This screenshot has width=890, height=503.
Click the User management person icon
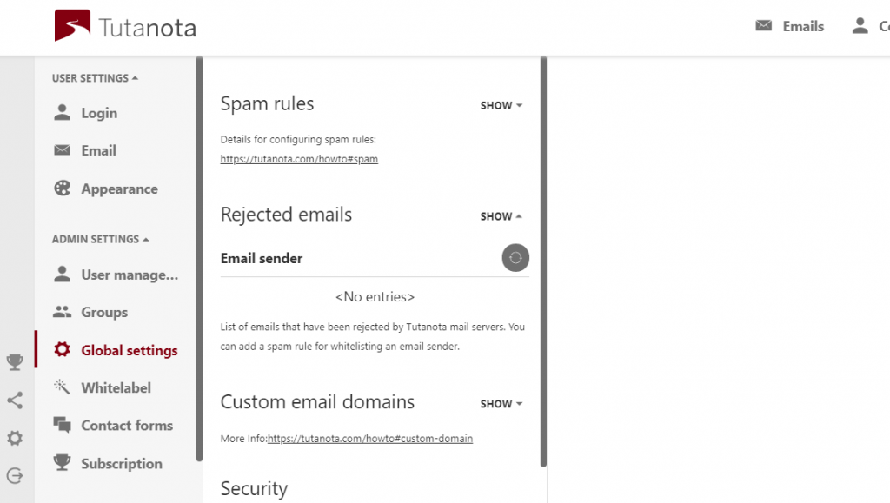(x=62, y=274)
